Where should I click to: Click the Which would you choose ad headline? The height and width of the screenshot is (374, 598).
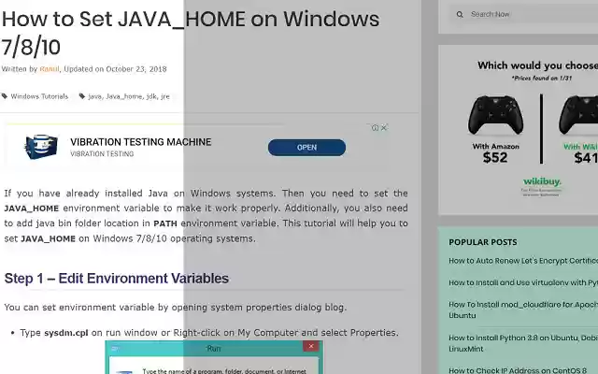[x=538, y=65]
